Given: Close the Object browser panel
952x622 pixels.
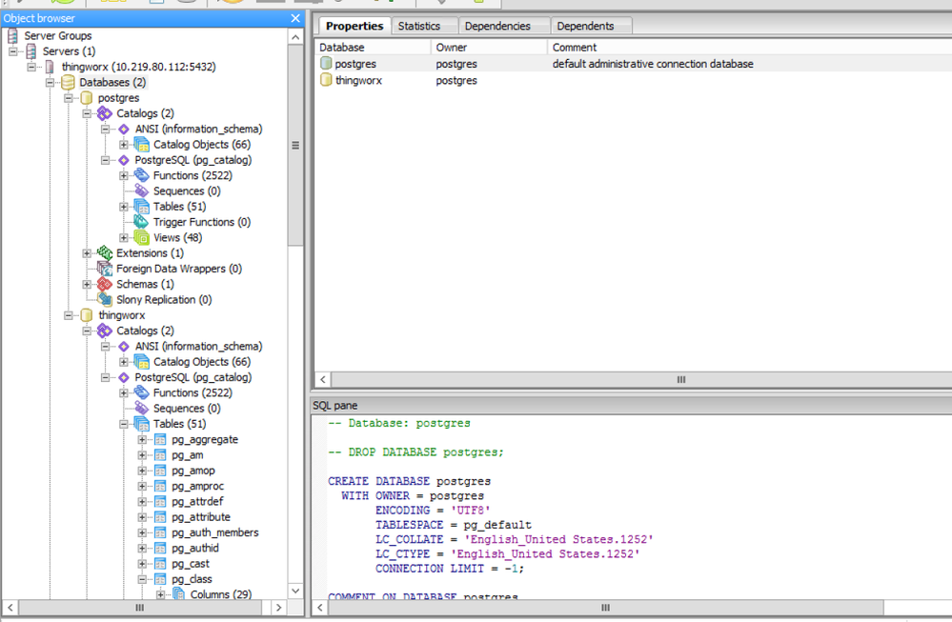Looking at the screenshot, I should point(295,17).
